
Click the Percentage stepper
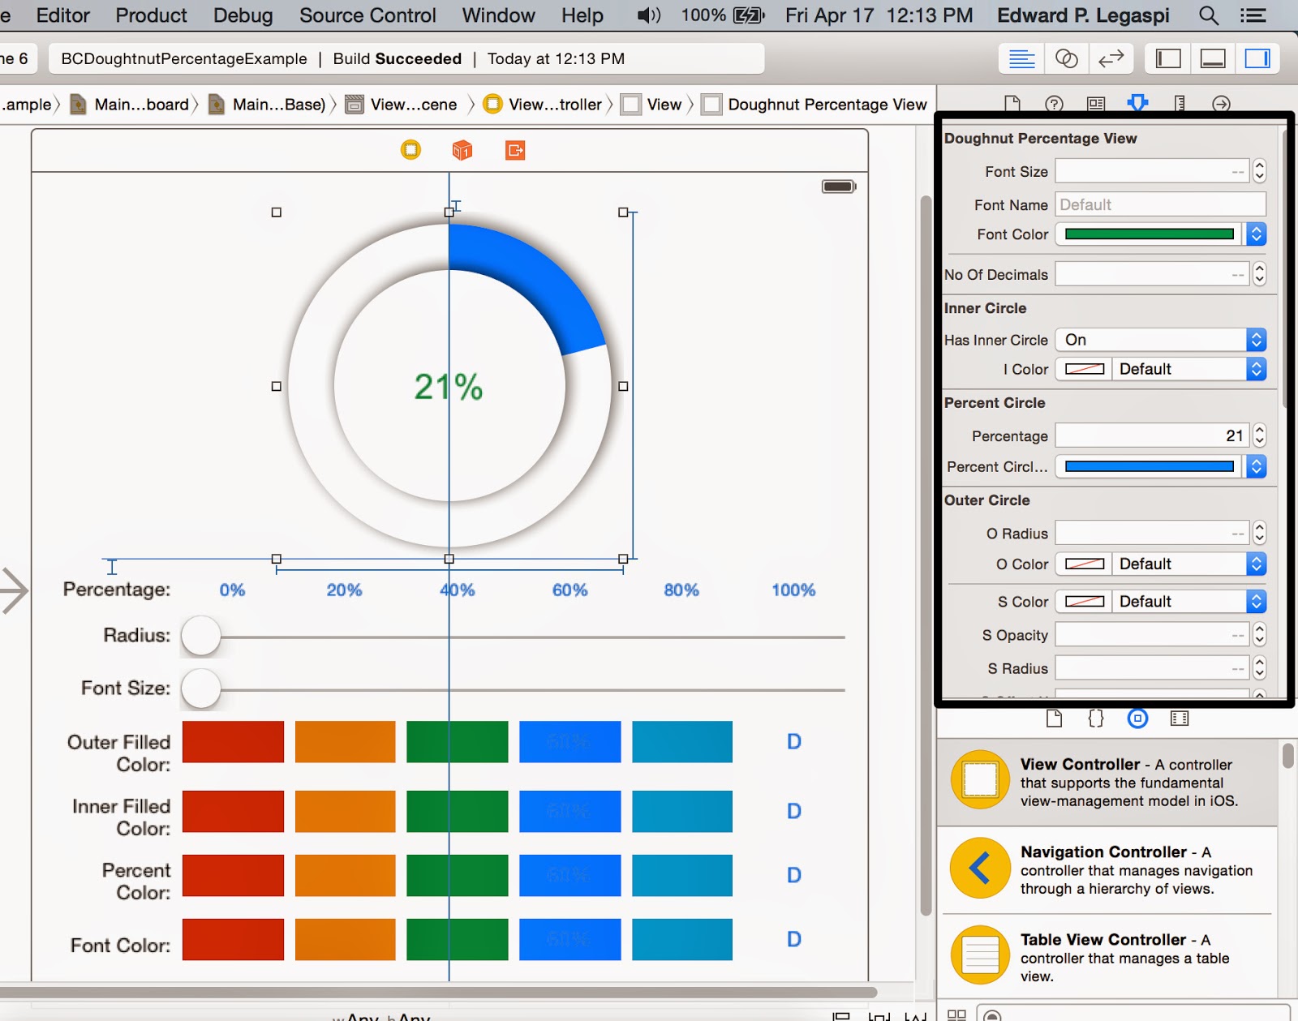tap(1259, 435)
